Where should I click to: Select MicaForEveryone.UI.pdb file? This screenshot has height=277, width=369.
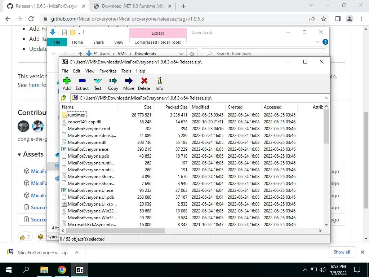coord(91,197)
